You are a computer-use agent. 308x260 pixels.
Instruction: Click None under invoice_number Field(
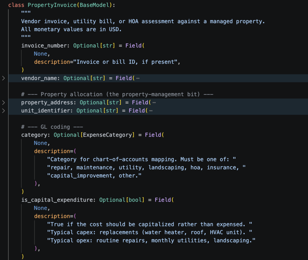click(x=41, y=54)
